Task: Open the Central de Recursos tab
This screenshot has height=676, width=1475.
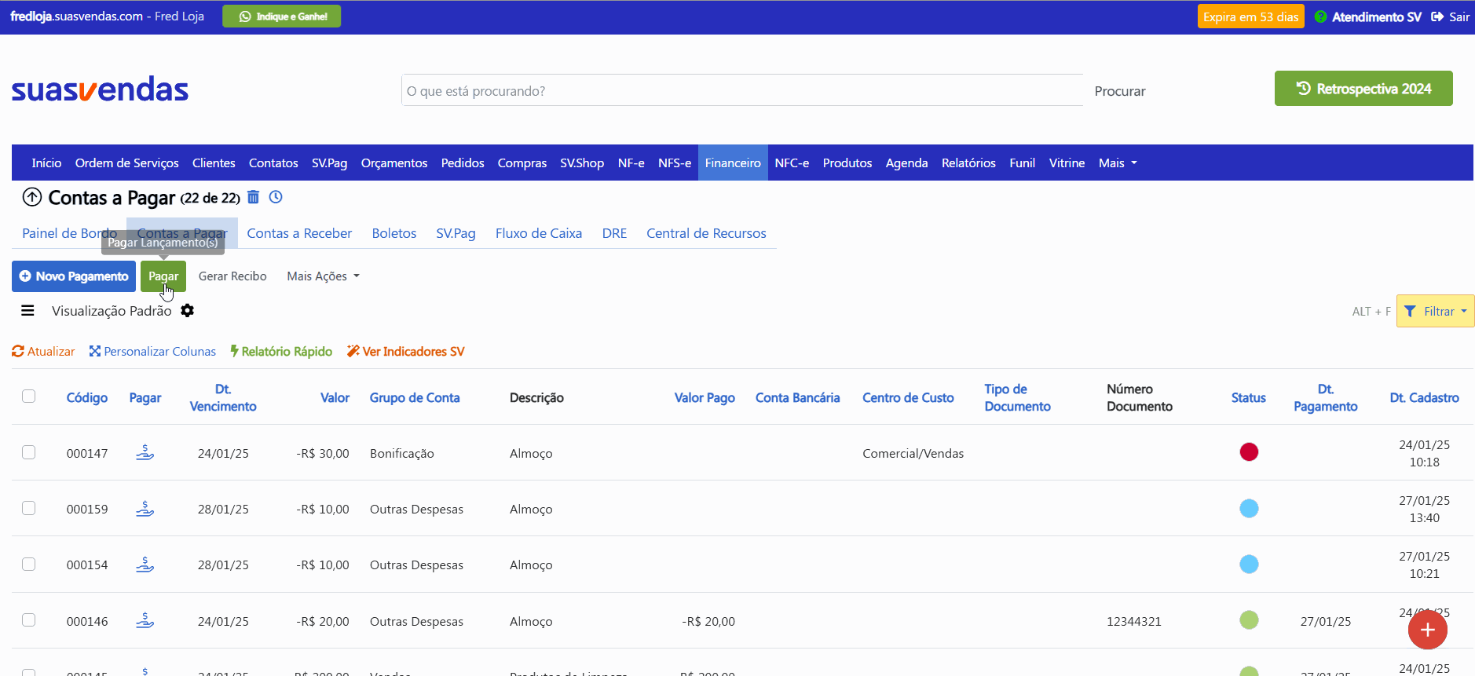Action: 706,233
